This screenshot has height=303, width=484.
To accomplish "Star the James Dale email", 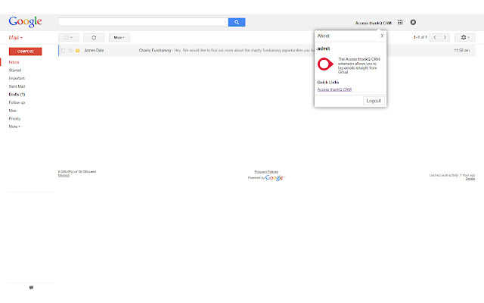I will tap(70, 51).
